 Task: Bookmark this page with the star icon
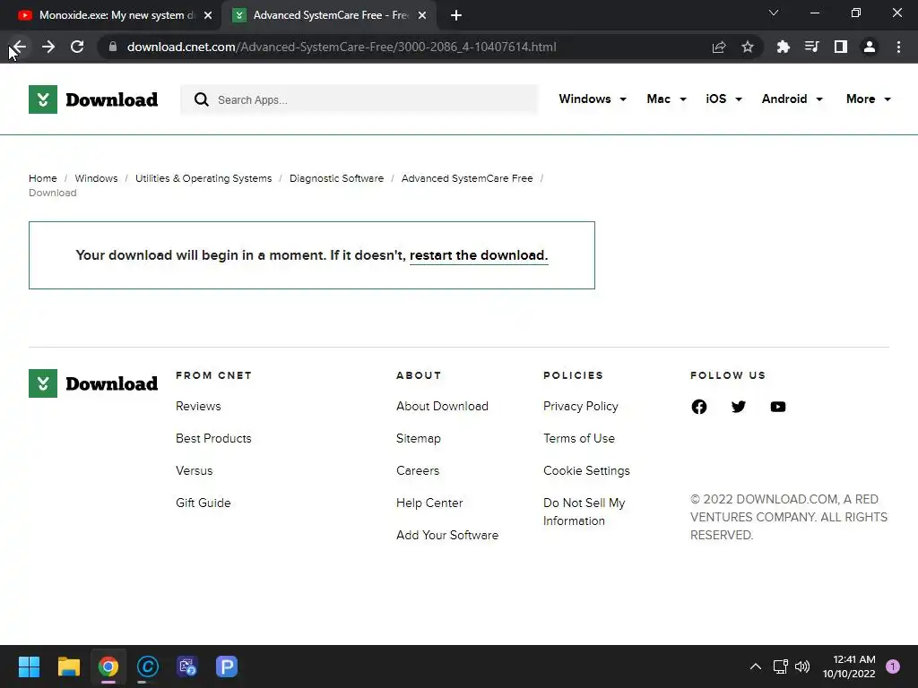click(748, 47)
